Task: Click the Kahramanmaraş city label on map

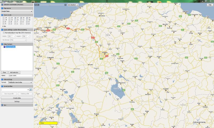Action: click(x=199, y=122)
